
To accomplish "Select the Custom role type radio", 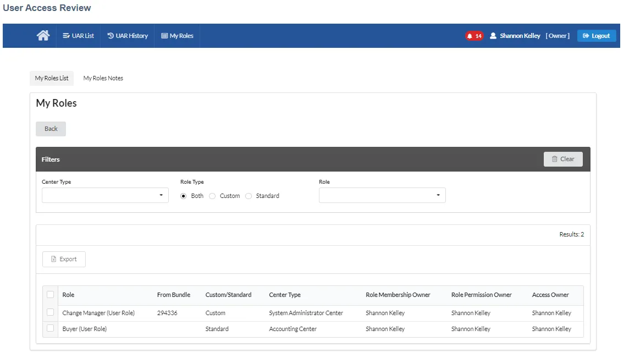I will pyautogui.click(x=212, y=196).
